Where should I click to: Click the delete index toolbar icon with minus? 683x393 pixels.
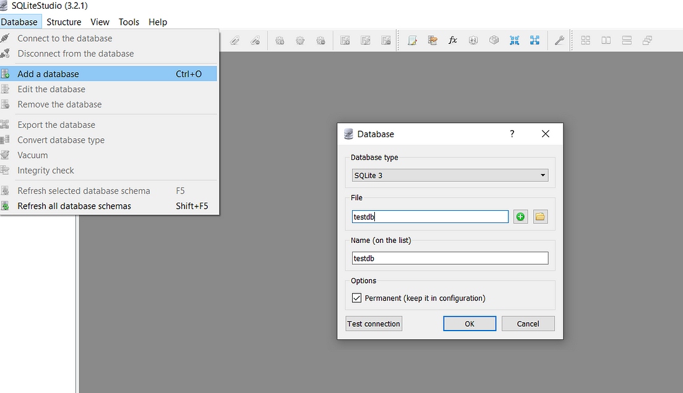[256, 41]
